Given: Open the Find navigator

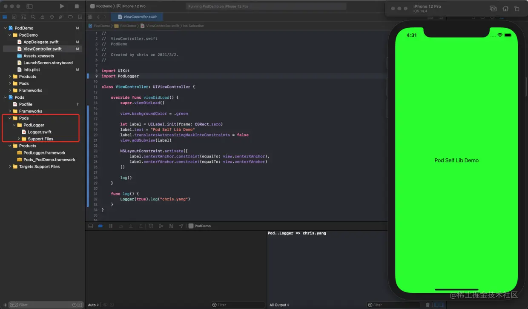Looking at the screenshot, I should [x=33, y=17].
